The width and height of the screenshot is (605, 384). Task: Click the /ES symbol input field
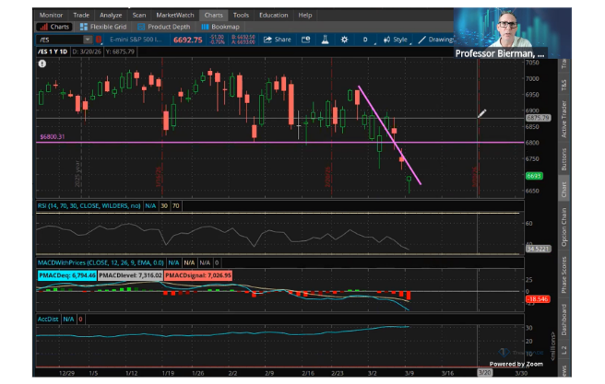pyautogui.click(x=60, y=40)
